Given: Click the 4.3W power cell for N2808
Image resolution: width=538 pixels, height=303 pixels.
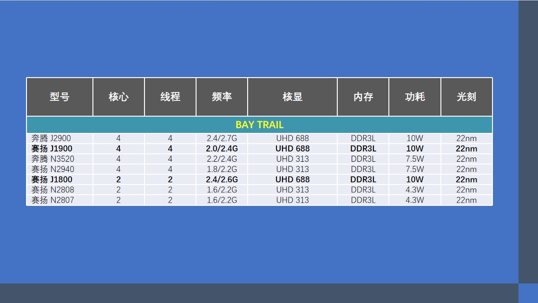Looking at the screenshot, I should pos(415,190).
